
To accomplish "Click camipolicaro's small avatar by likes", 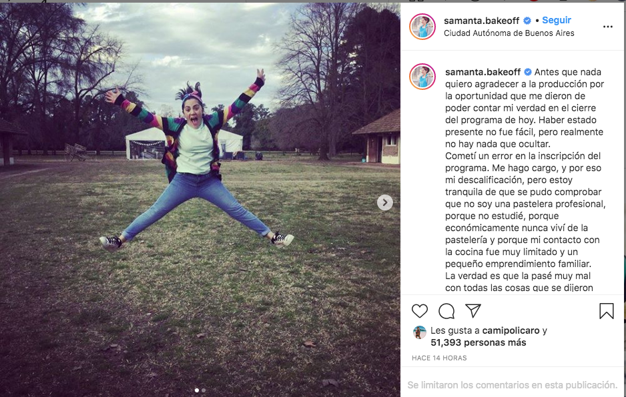I will 420,332.
